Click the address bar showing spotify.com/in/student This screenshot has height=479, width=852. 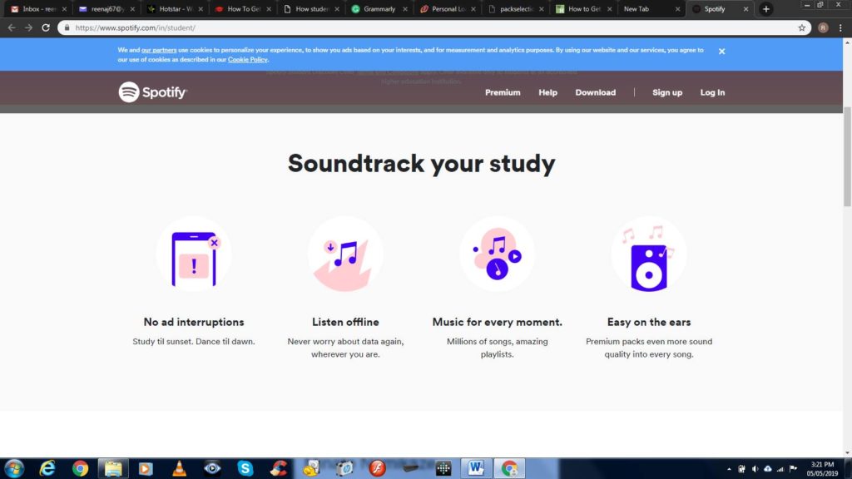tap(434, 27)
